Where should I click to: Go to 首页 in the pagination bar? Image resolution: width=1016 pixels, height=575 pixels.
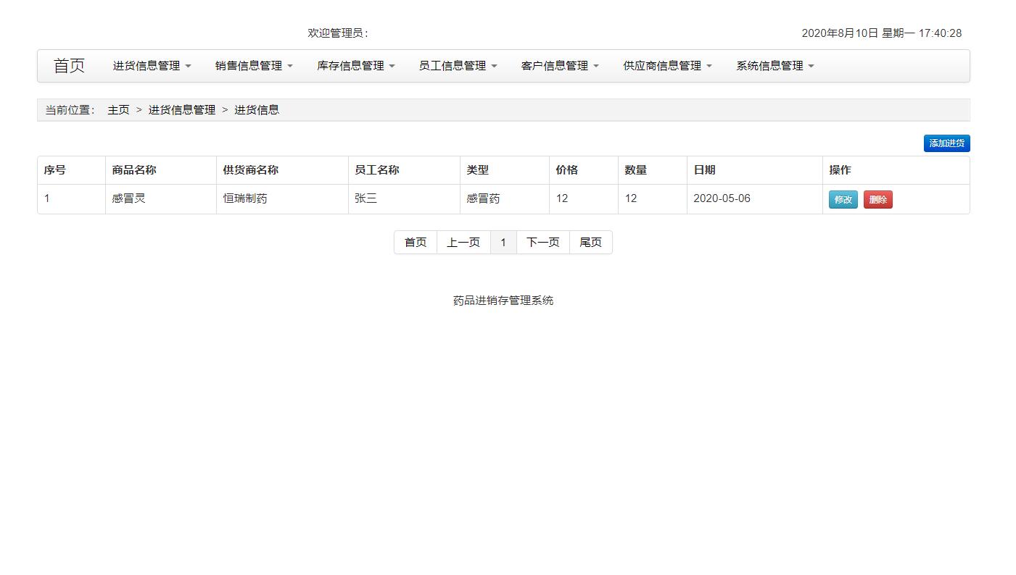click(415, 242)
